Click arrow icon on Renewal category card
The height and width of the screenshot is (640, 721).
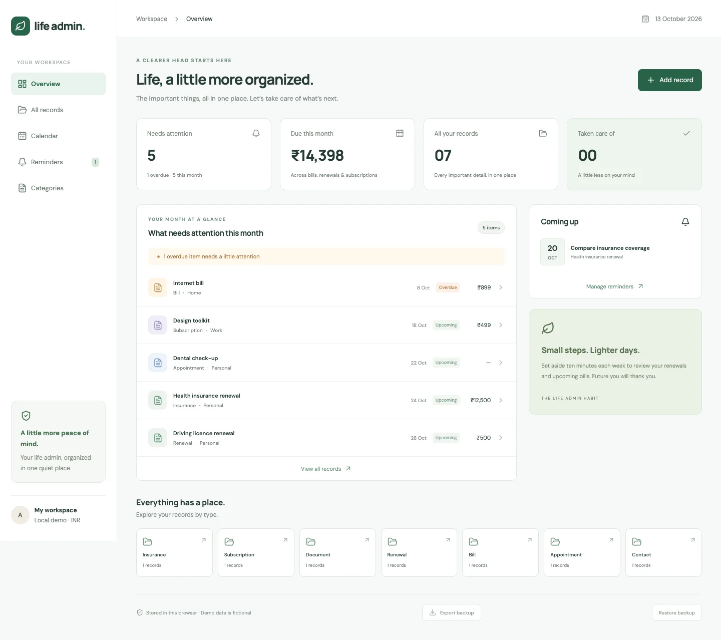(448, 540)
